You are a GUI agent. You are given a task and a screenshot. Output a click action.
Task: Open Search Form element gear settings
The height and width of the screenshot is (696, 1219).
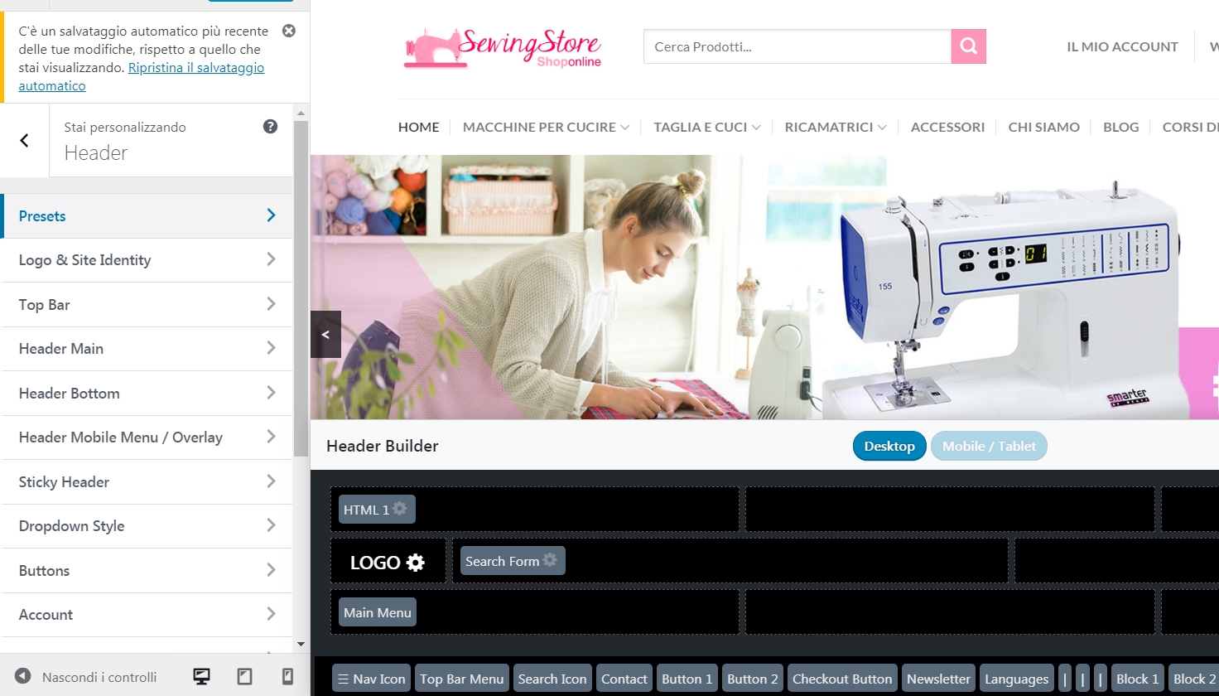[x=550, y=560]
